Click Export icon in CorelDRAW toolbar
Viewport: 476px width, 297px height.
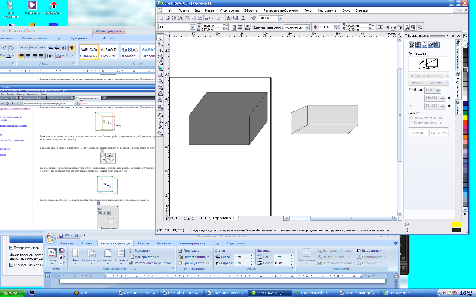(x=235, y=18)
